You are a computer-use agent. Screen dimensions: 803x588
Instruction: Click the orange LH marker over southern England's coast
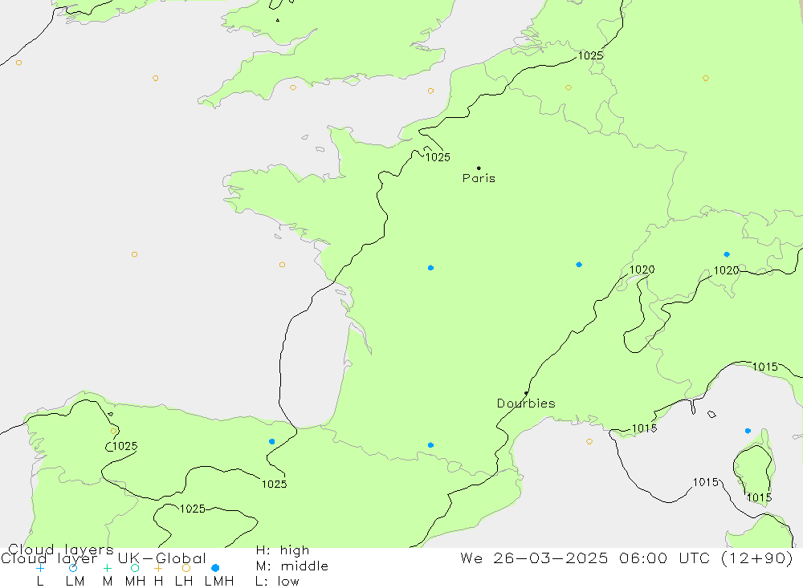[x=293, y=87]
